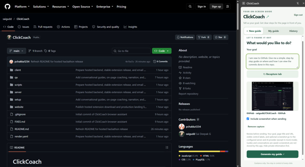Open the GitHub search icon
Screen dimensions: 305x167
(x=190, y=6)
